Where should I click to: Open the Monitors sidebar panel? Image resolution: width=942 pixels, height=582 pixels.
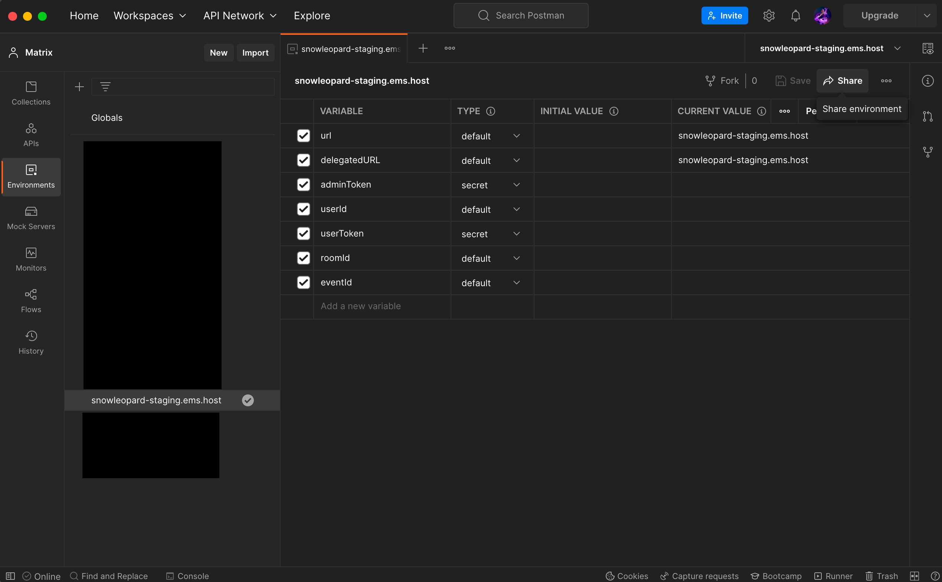31,259
